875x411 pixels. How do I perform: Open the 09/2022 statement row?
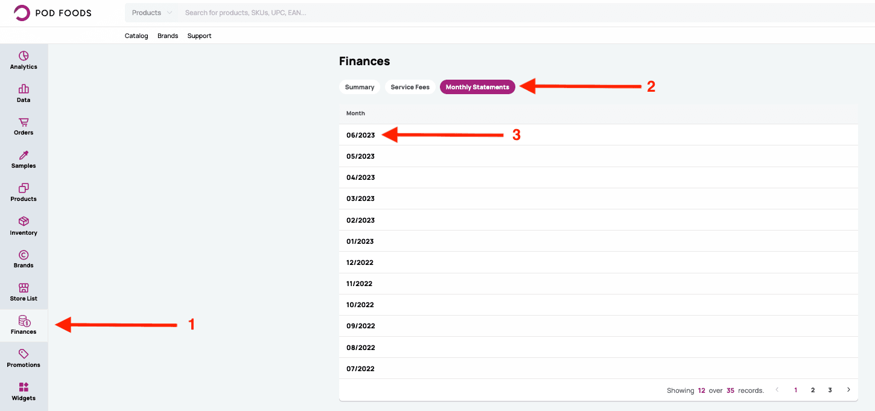tap(598, 326)
